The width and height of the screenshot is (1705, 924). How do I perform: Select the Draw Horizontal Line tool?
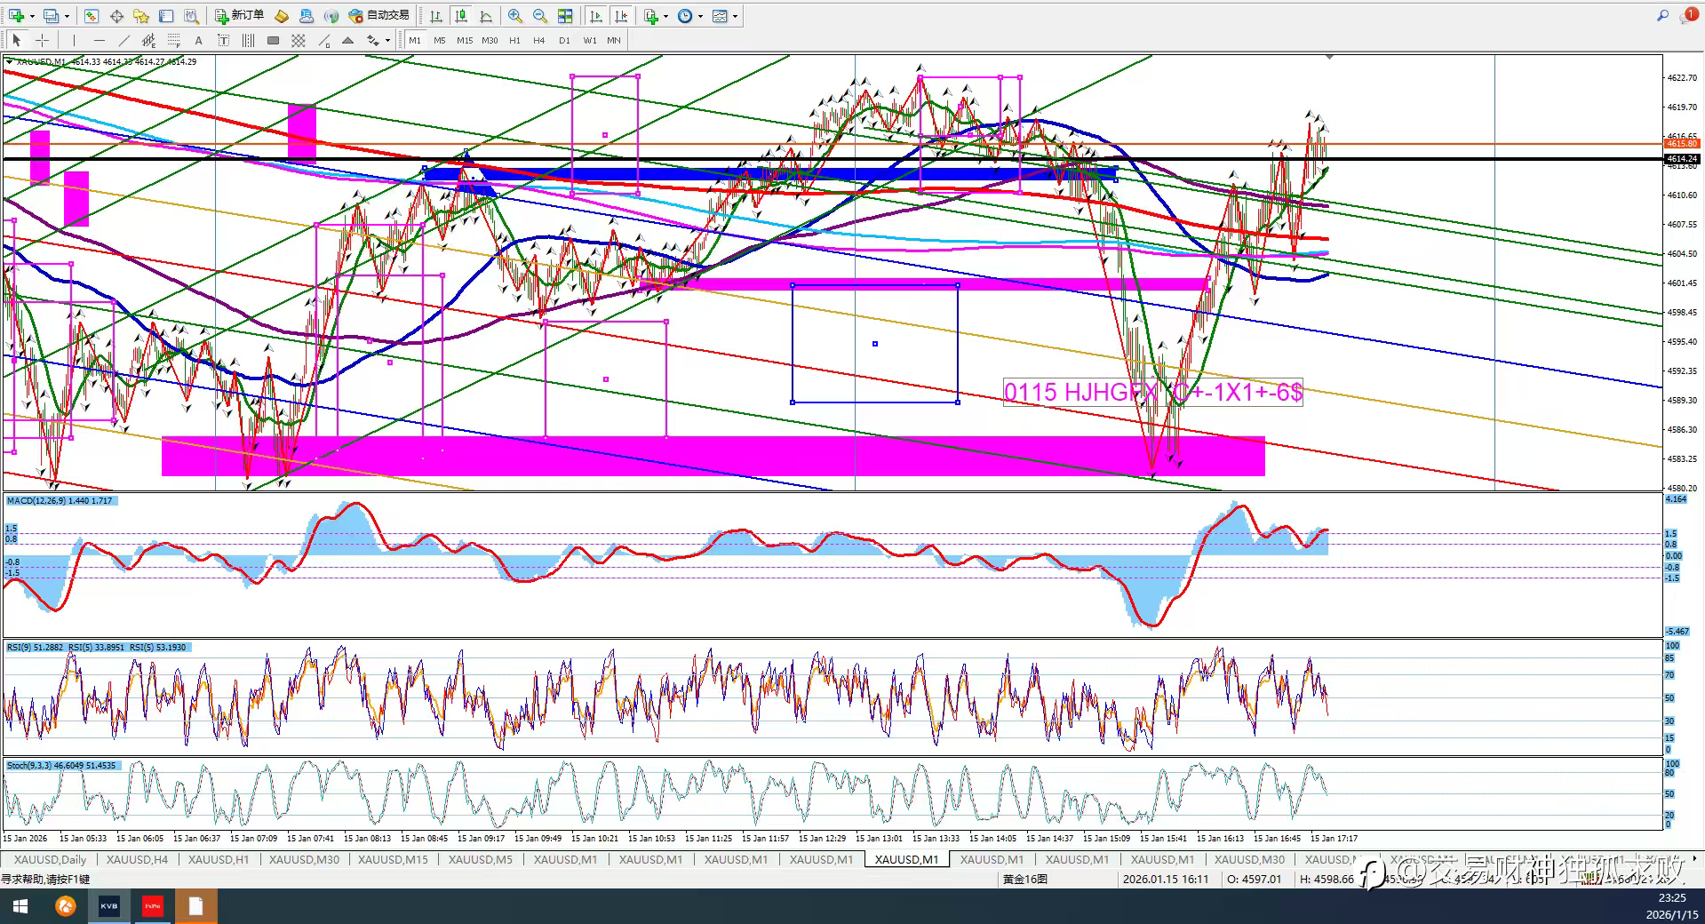click(99, 40)
